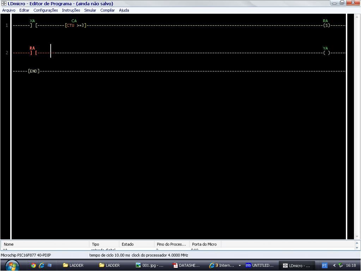This screenshot has width=361, height=271.
Task: Click rung number 2
Action: 7,53
